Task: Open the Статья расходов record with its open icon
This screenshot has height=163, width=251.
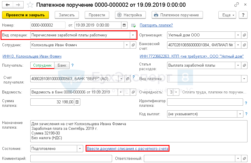Action: pyautogui.click(x=244, y=65)
